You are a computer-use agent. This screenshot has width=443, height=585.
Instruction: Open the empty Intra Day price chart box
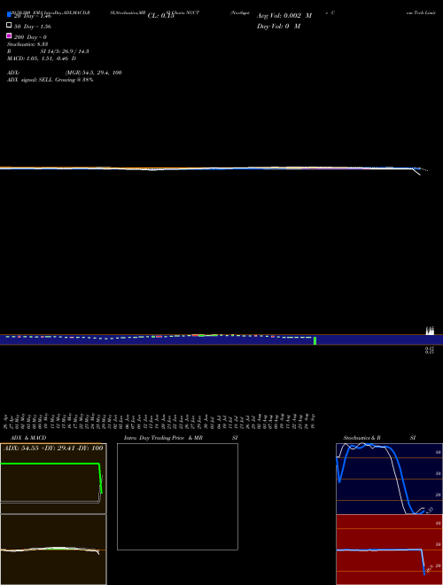pos(177,496)
